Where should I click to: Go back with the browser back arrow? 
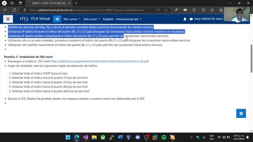(x=6, y=10)
